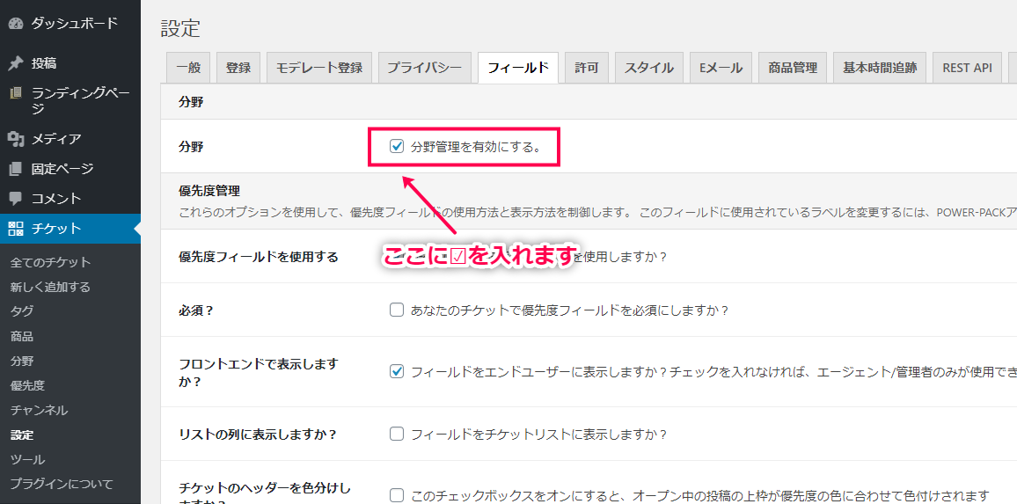
Task: Click the media icon beside メディア
Action: coord(16,139)
